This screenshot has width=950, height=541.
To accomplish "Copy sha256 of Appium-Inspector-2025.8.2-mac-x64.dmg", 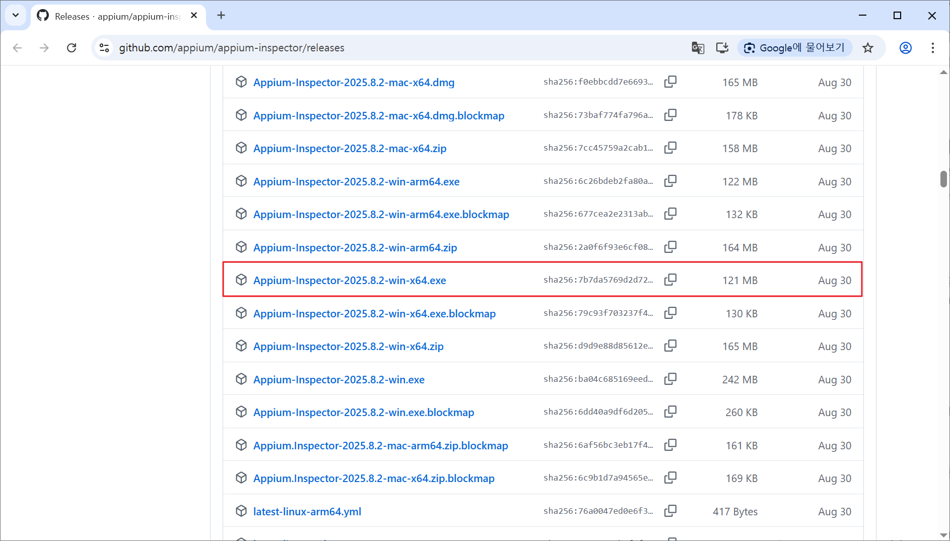I will pos(670,82).
